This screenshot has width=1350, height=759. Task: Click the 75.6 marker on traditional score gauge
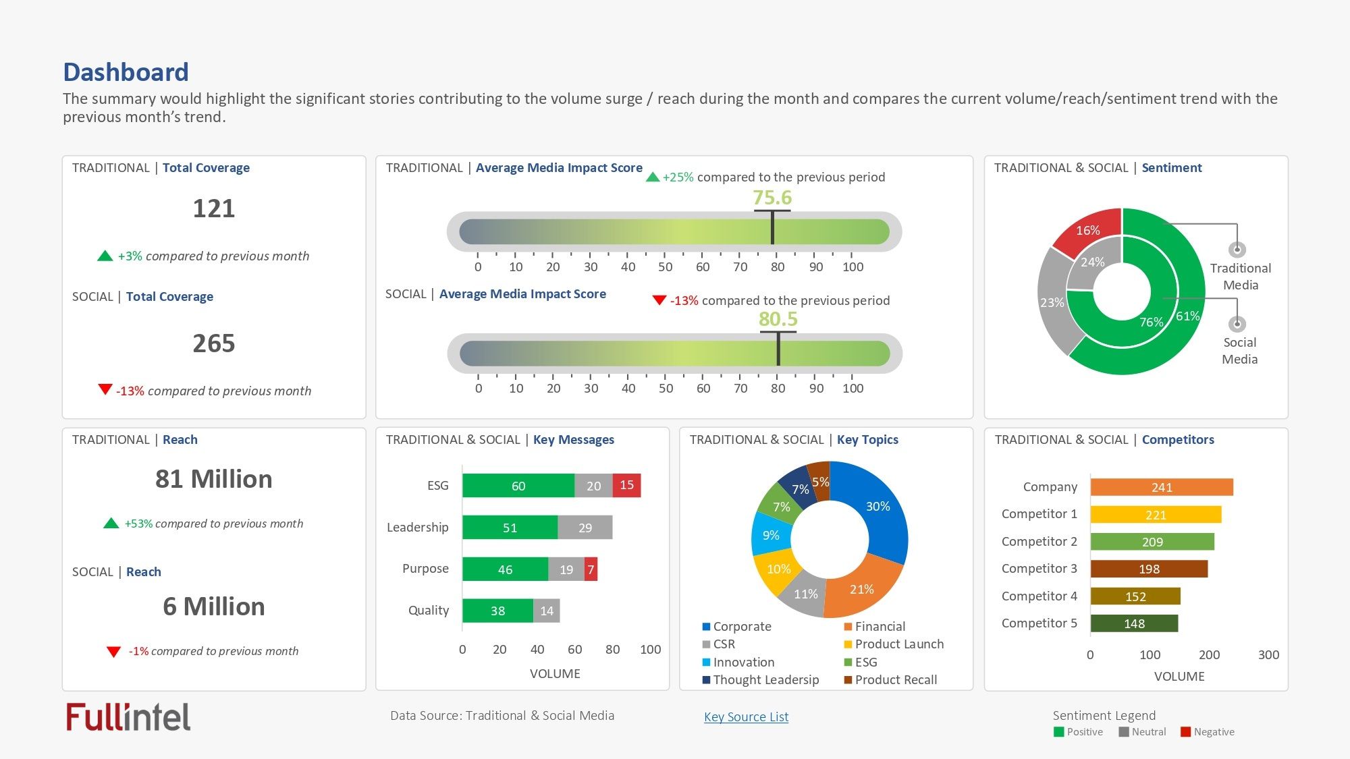[772, 227]
